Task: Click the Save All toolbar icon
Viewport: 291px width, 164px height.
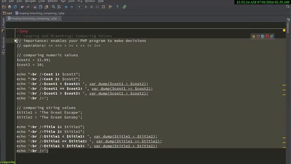Action: [x=10, y=7]
